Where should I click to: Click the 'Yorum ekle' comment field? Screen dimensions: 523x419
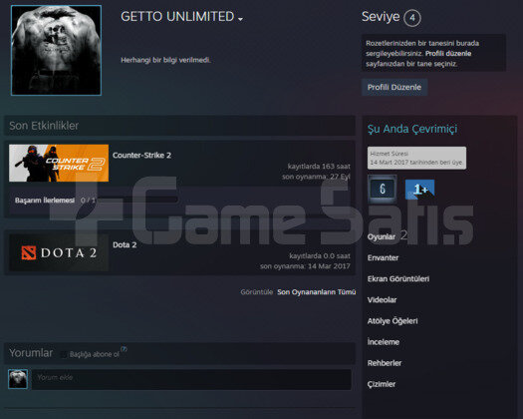[x=191, y=379]
